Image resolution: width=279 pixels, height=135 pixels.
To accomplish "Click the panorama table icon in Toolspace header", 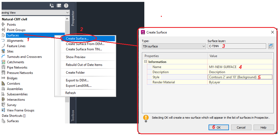I will [59, 6].
